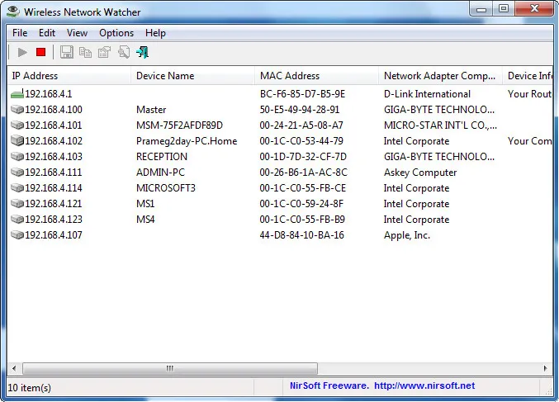
Task: Open the View menu
Action: click(77, 33)
